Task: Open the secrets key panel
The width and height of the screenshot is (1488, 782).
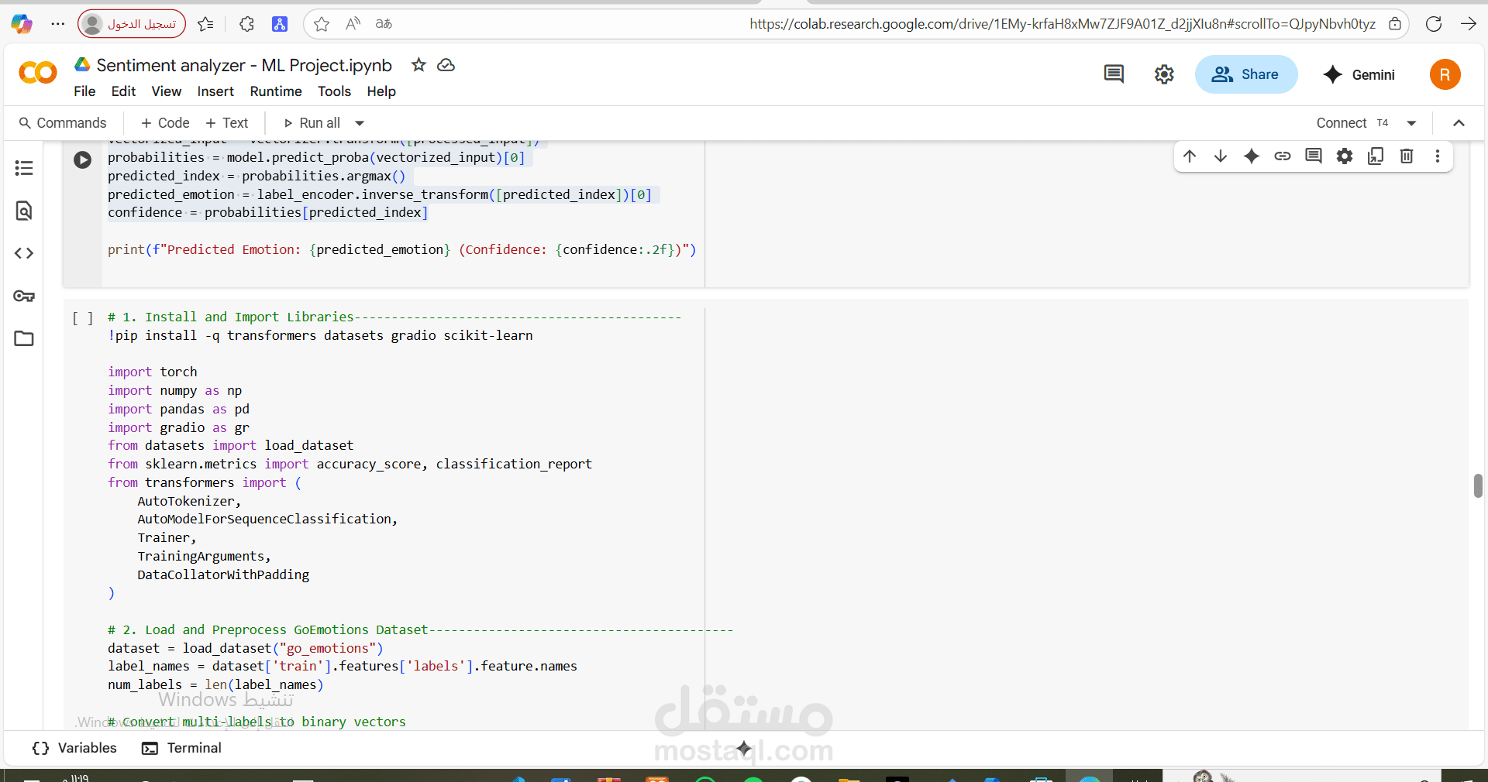Action: click(24, 296)
